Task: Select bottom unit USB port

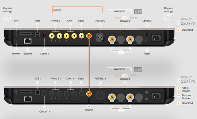Action: 37,93
